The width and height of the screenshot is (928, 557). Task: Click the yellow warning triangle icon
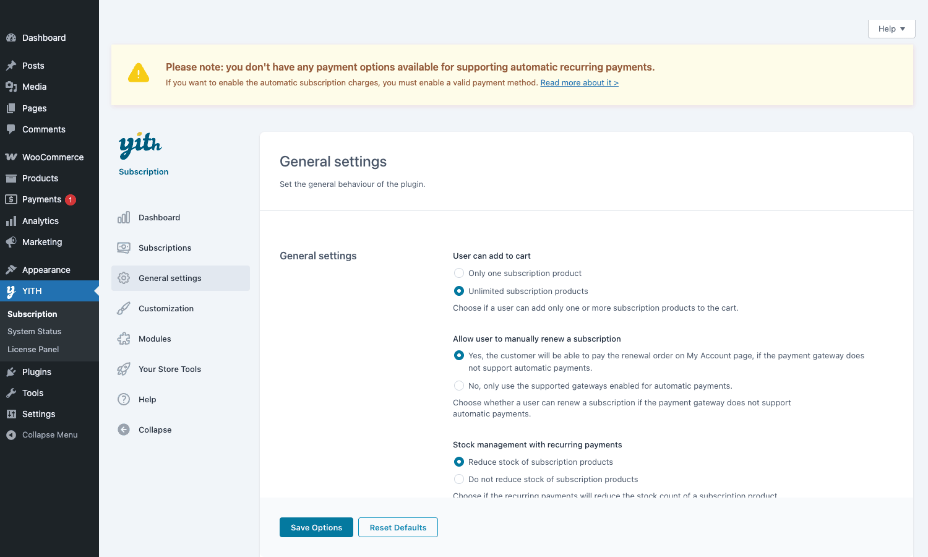pos(139,73)
